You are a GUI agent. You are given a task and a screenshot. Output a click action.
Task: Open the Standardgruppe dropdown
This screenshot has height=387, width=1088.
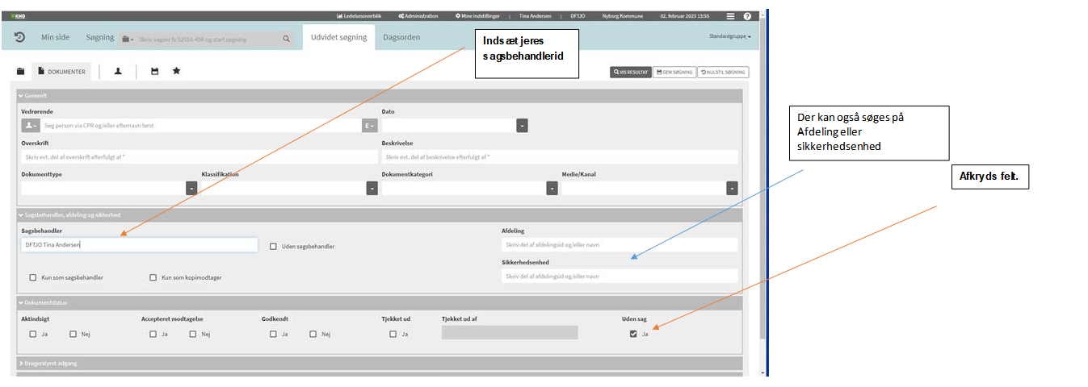729,37
